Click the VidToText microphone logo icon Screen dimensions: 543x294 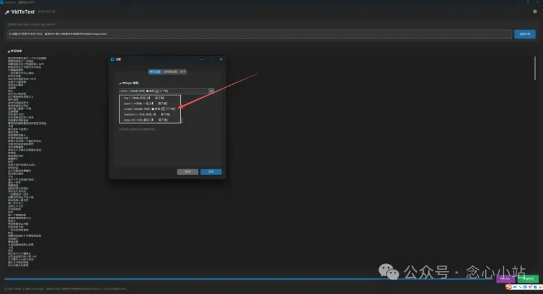coord(7,12)
